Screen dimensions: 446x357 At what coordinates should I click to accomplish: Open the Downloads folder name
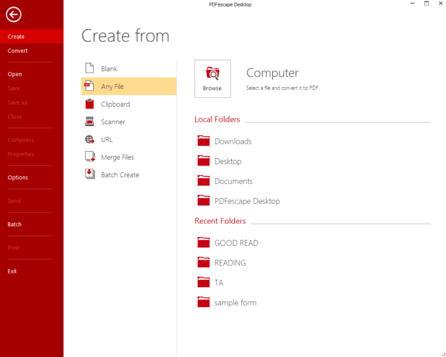point(233,141)
